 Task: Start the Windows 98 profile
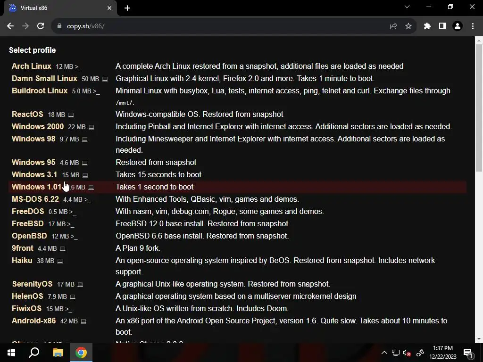pos(33,139)
